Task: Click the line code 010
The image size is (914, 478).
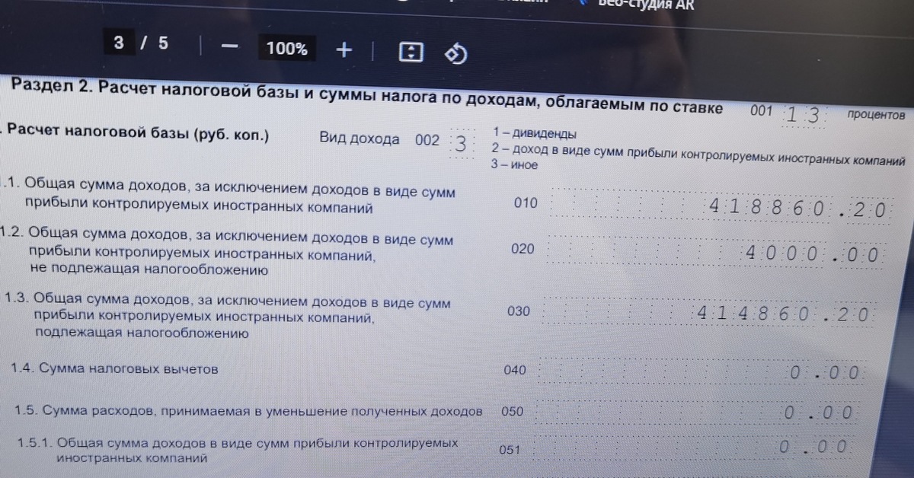Action: coord(526,203)
